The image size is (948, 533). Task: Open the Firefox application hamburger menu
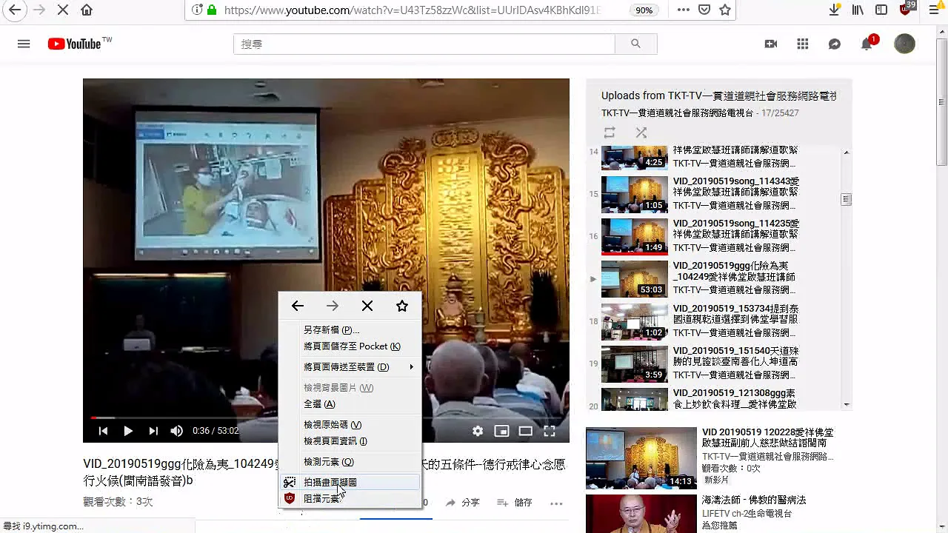click(934, 10)
